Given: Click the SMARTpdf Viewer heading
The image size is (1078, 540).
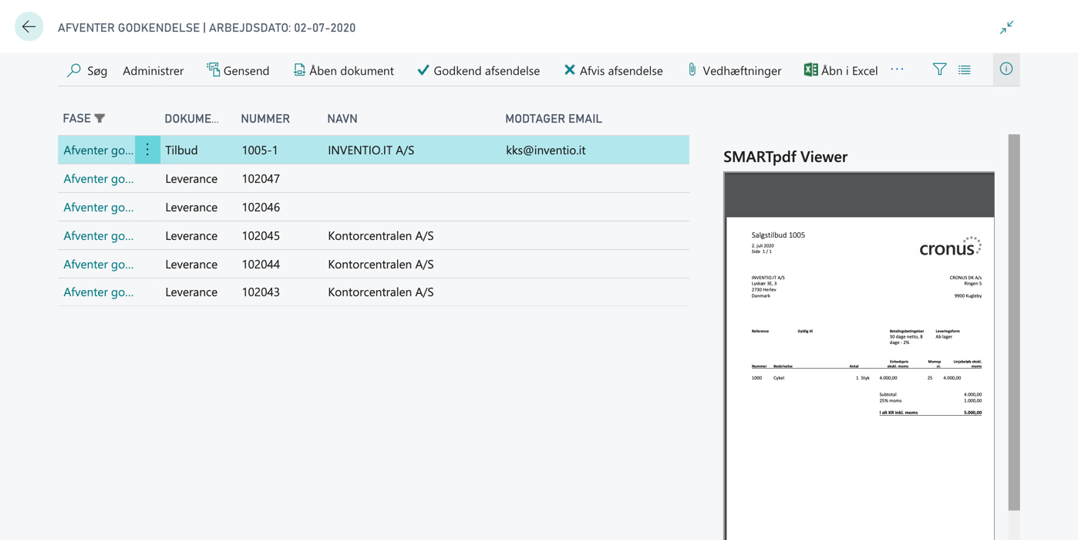Looking at the screenshot, I should [785, 157].
